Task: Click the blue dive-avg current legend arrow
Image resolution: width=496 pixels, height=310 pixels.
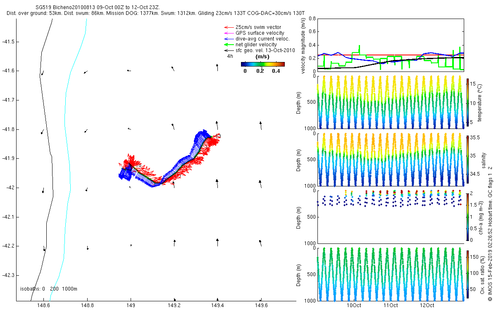Action: coord(229,39)
